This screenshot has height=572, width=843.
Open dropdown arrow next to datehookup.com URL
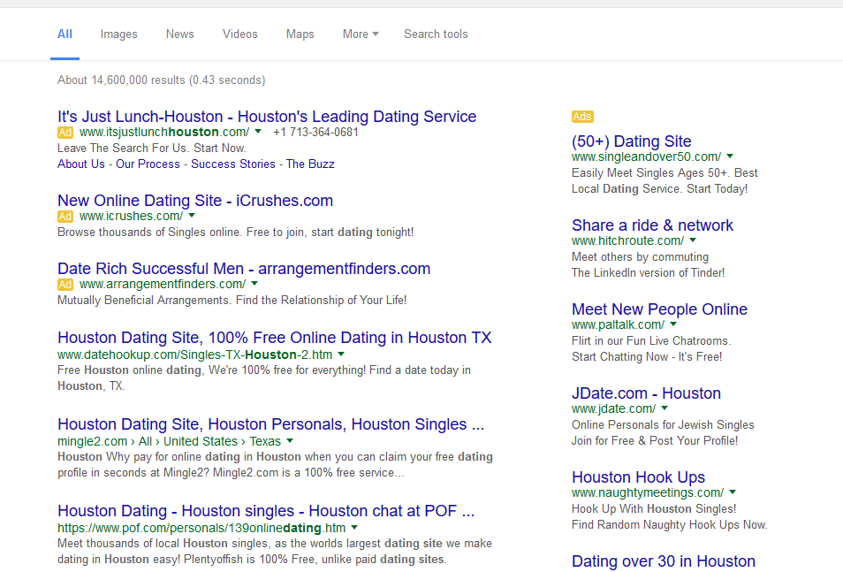pos(341,355)
